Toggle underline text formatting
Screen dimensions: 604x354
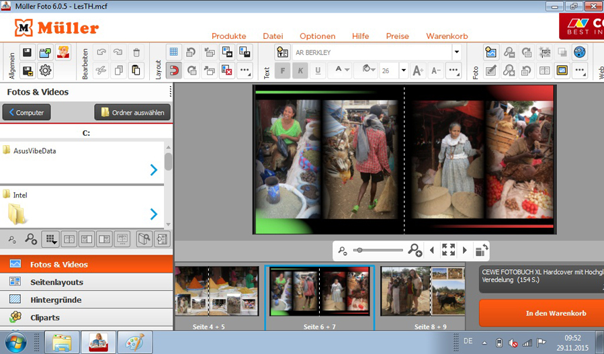coord(318,71)
